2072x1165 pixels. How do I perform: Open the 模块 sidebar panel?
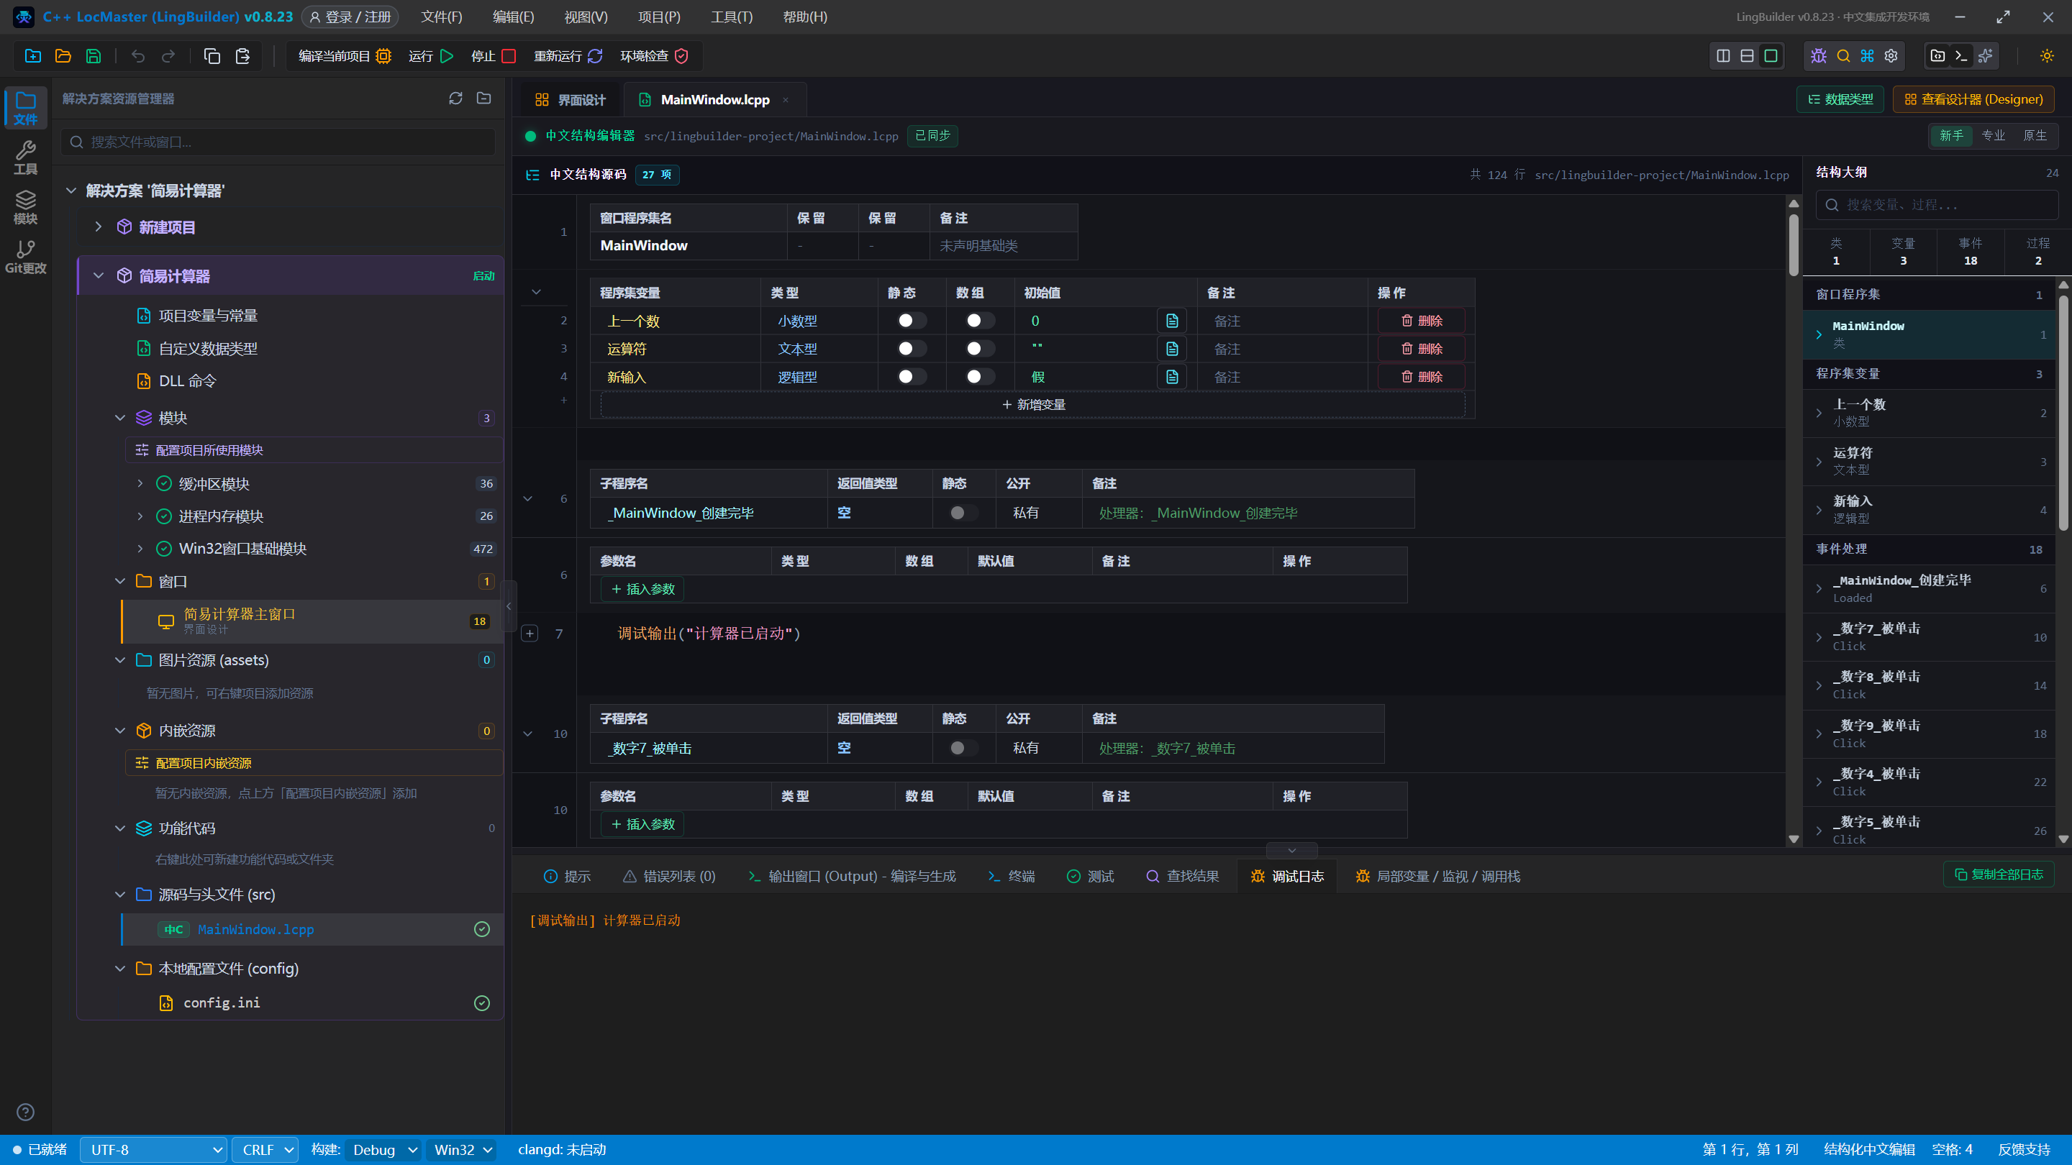point(26,207)
